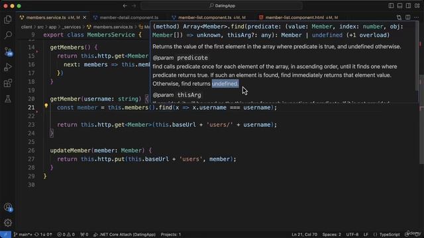Switch to member-detail.component.ts tab
Image resolution: width=424 pixels, height=238 pixels.
[129, 18]
